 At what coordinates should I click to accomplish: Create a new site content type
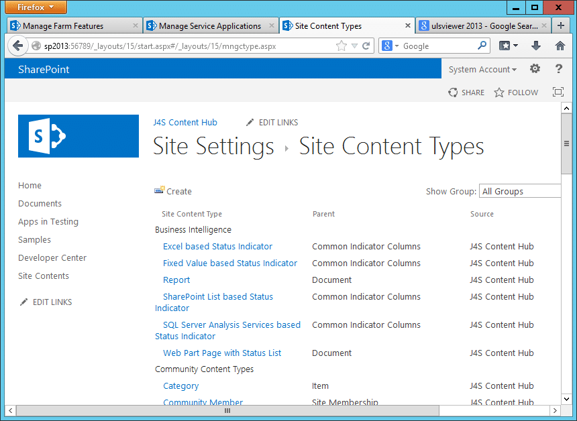tap(179, 191)
